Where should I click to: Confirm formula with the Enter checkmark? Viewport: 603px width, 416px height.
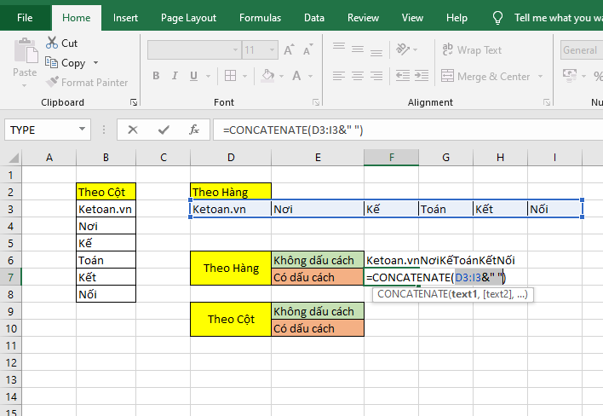163,130
